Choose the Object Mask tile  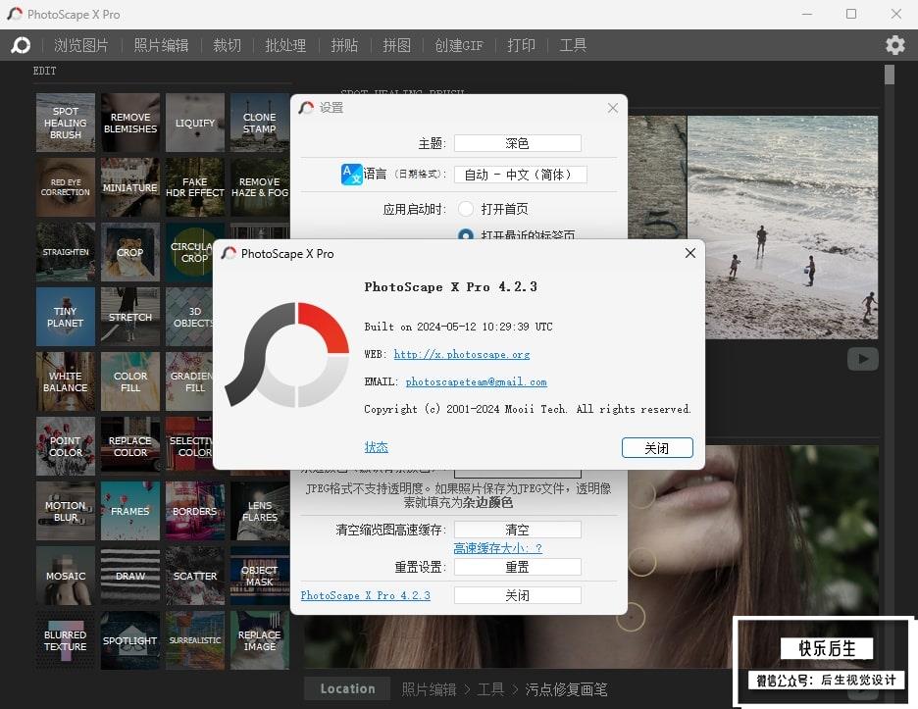(x=259, y=576)
